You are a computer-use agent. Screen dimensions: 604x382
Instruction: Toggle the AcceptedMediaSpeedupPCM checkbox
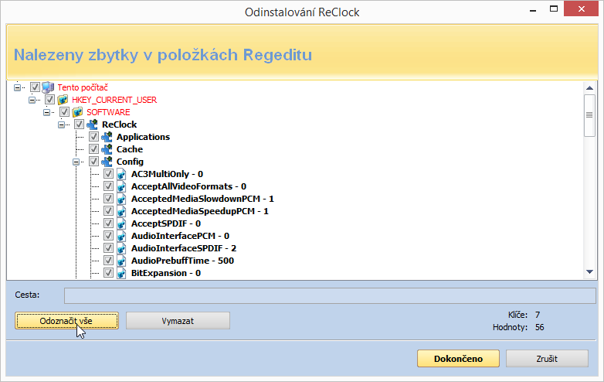(108, 211)
